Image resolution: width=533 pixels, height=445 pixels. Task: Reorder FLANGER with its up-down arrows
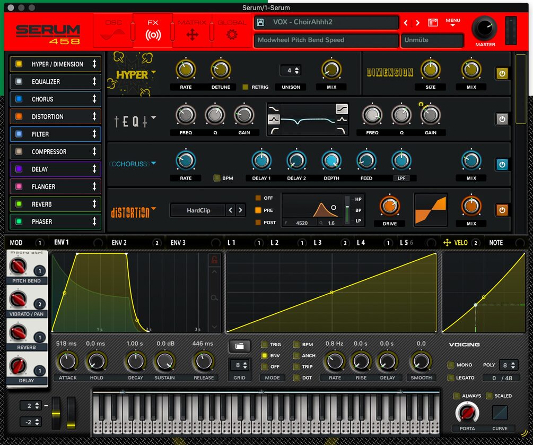pos(94,186)
